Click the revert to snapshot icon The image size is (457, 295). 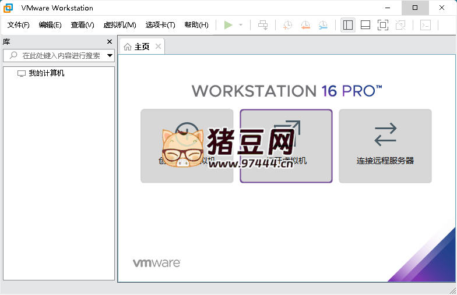(x=305, y=25)
